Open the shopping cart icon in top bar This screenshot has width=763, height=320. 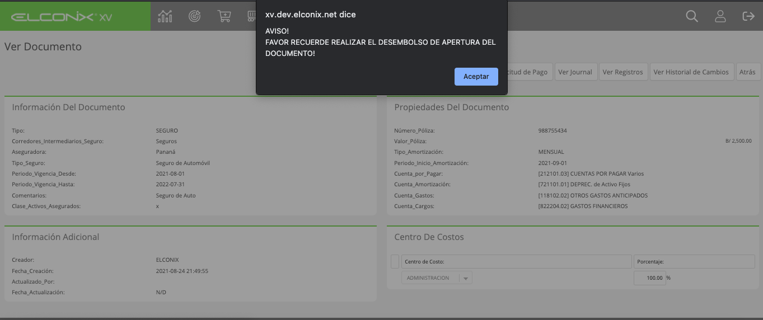pyautogui.click(x=224, y=16)
